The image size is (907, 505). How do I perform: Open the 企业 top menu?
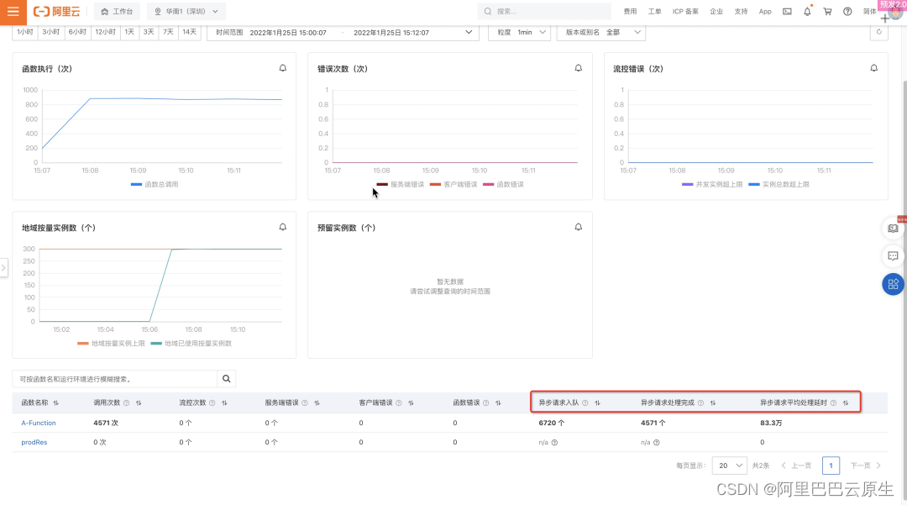pyautogui.click(x=716, y=12)
